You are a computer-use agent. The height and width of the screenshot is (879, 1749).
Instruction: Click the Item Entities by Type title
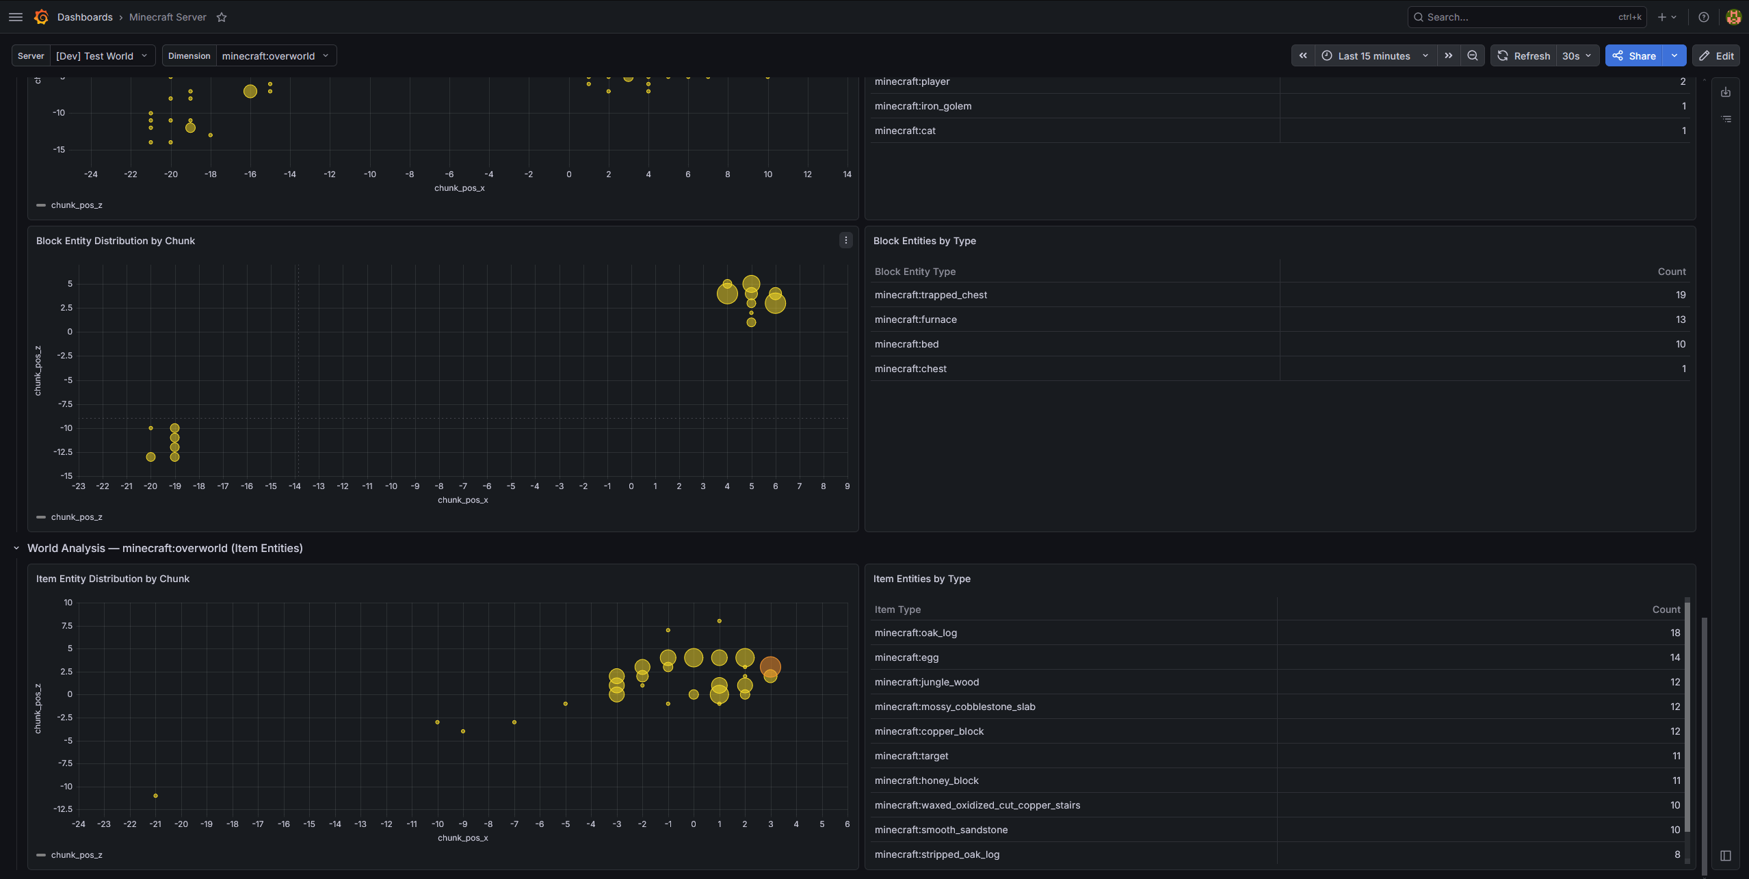pyautogui.click(x=922, y=579)
